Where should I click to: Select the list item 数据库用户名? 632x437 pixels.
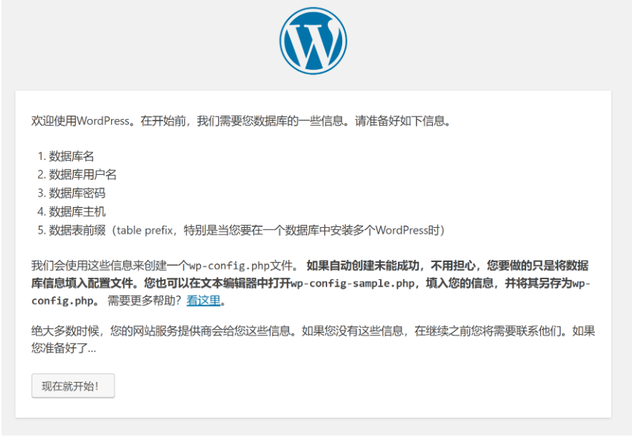83,175
